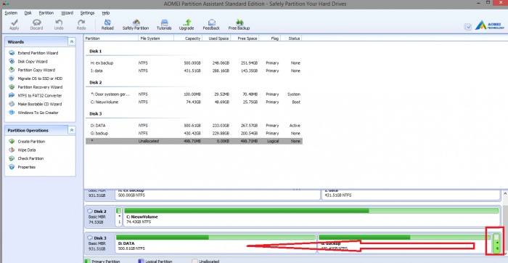Sort by the Free Space column header
The width and height of the screenshot is (508, 263).
245,39
